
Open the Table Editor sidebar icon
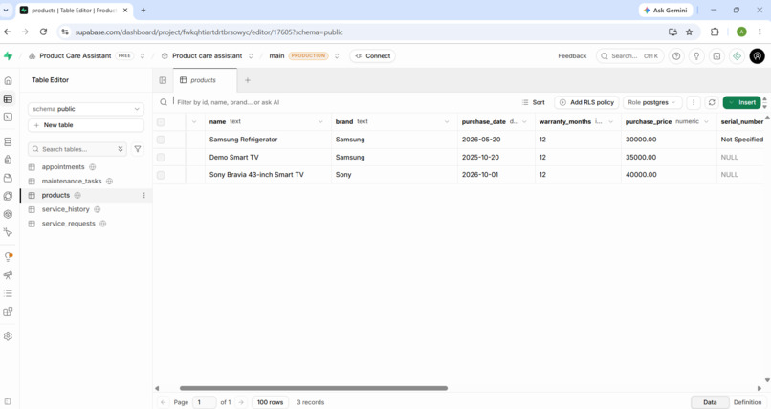click(8, 98)
